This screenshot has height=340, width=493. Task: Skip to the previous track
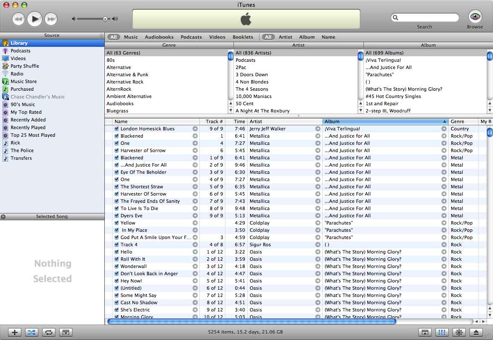pyautogui.click(x=18, y=19)
